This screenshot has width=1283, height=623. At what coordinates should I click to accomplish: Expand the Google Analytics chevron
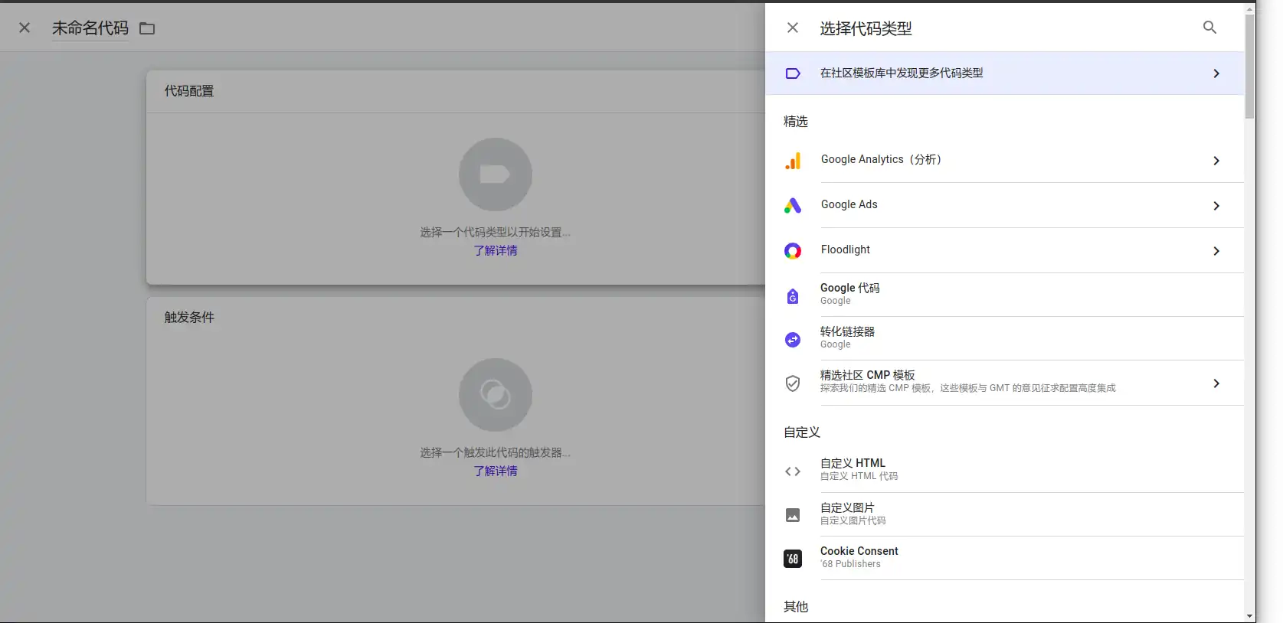1216,161
